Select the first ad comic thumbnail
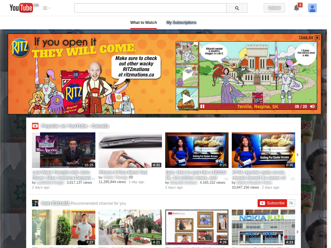331x248 pixels. 187,53
